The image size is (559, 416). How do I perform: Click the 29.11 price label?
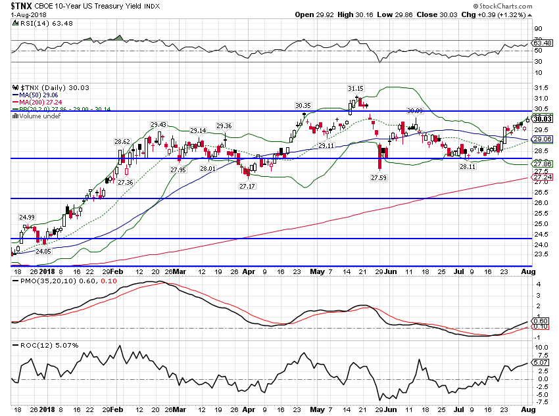tap(326, 145)
